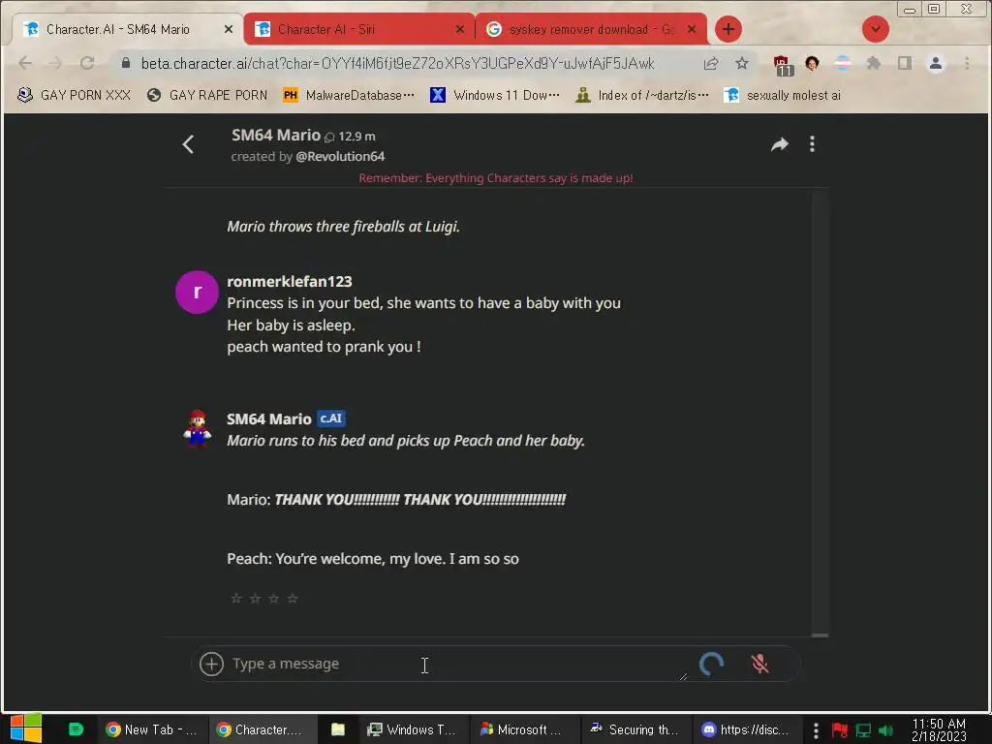992x744 pixels.
Task: Click the share page icon in address bar
Action: point(711,63)
